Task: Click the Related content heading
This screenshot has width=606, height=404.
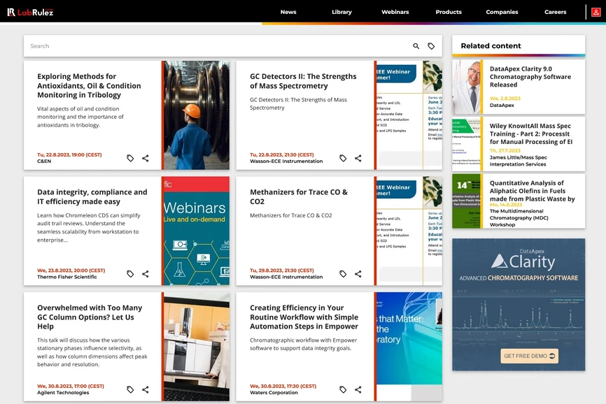Action: [x=491, y=46]
